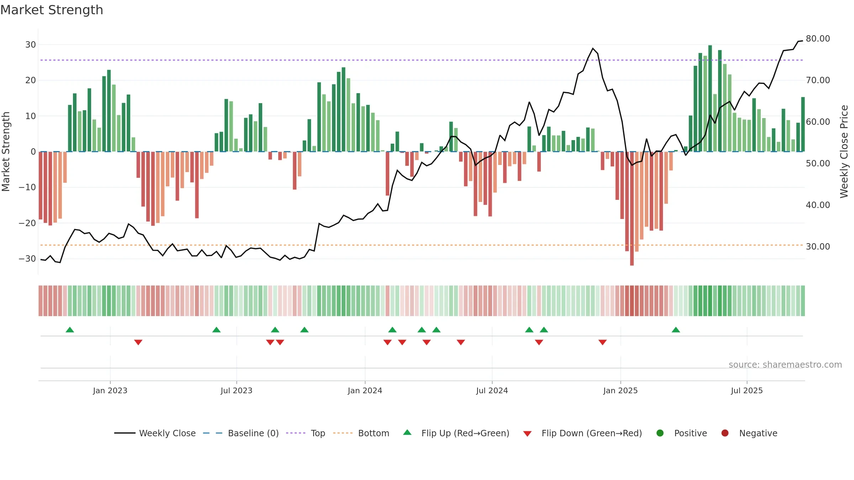Click the Market Strength chart title

click(52, 10)
